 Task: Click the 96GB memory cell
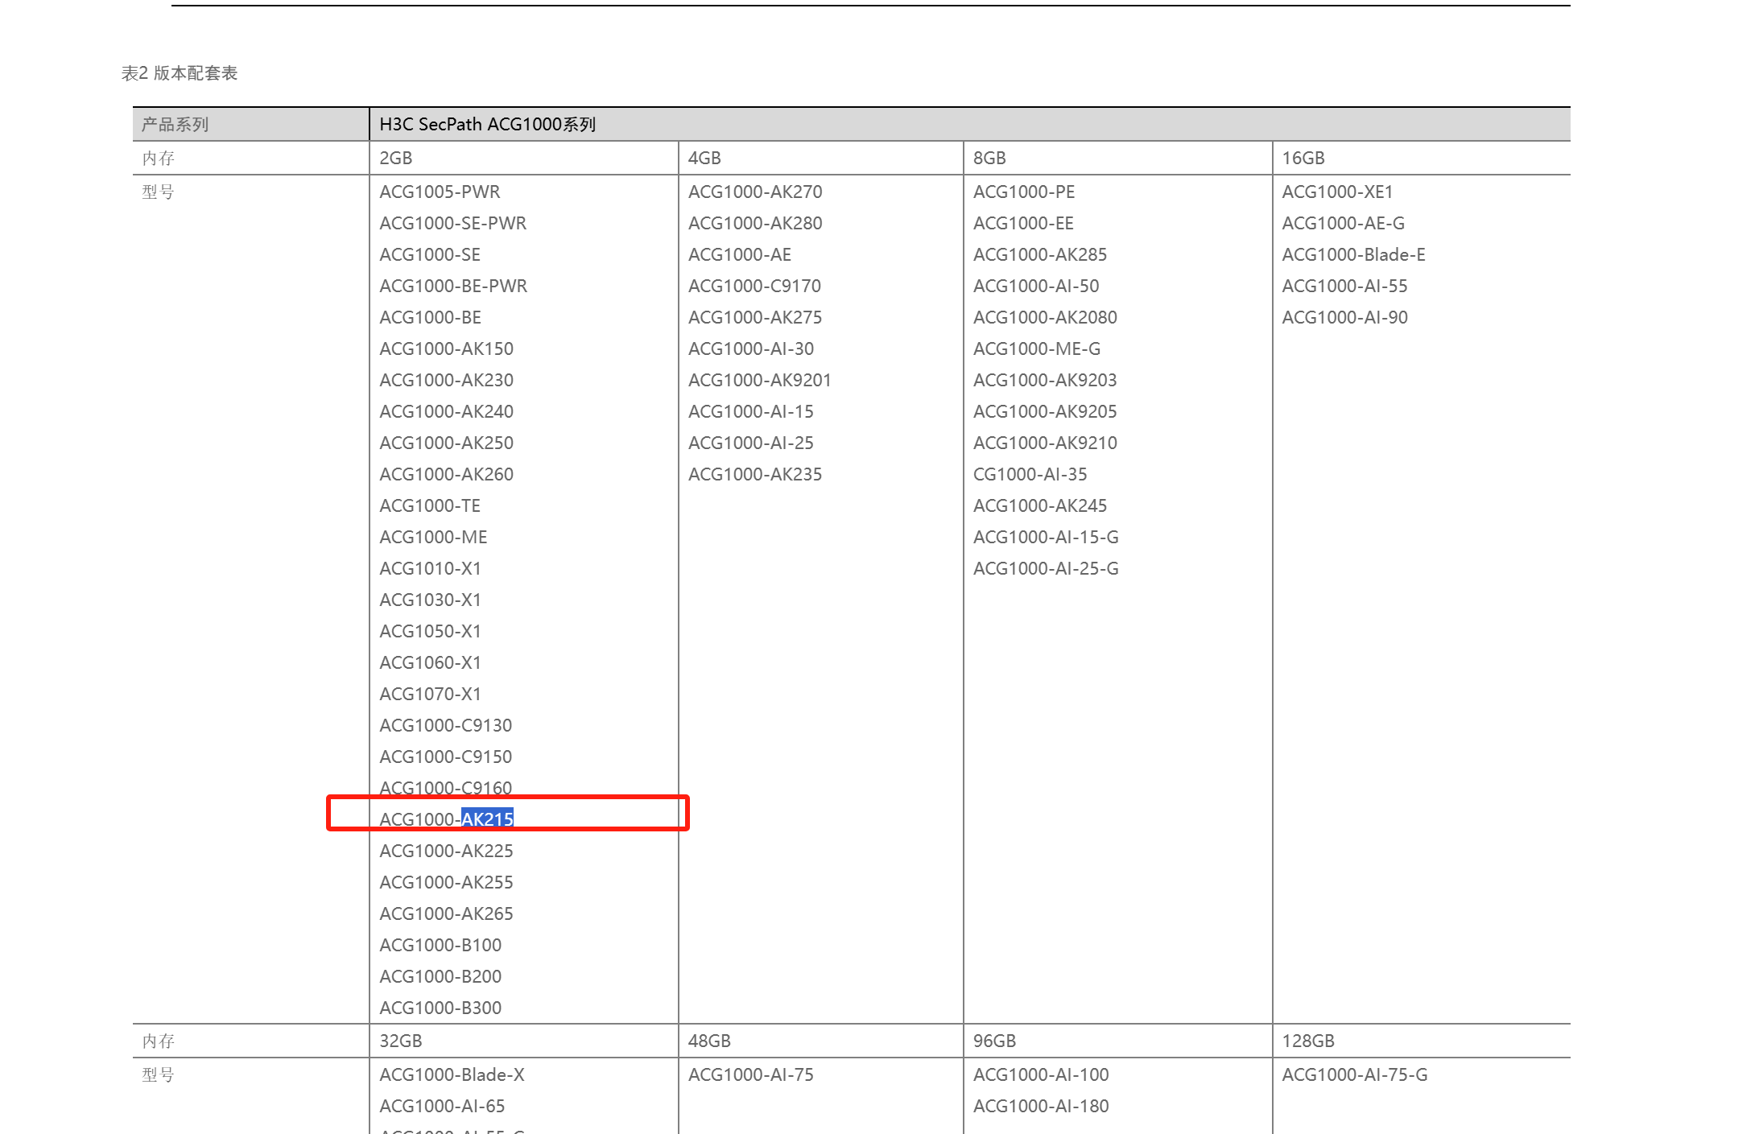tap(993, 1041)
